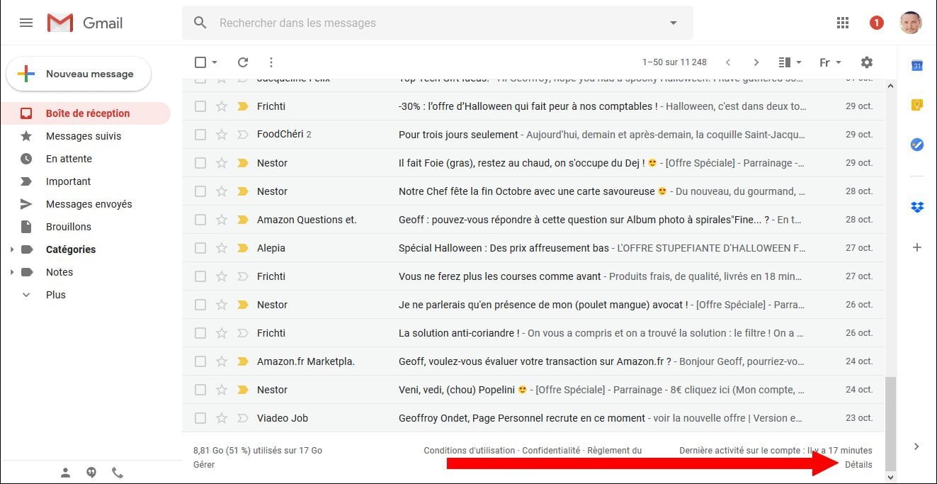Open the Settings gear
The image size is (937, 484).
867,62
